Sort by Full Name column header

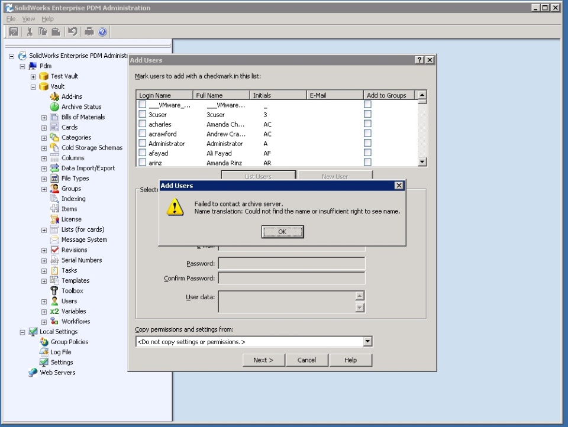(221, 95)
